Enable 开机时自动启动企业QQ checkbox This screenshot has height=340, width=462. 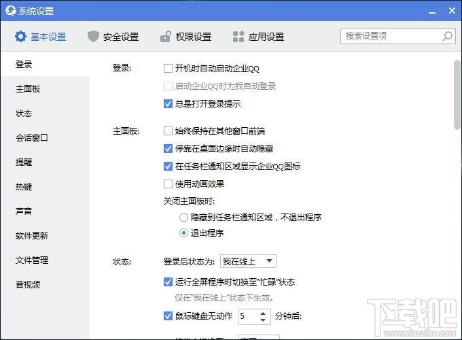168,69
